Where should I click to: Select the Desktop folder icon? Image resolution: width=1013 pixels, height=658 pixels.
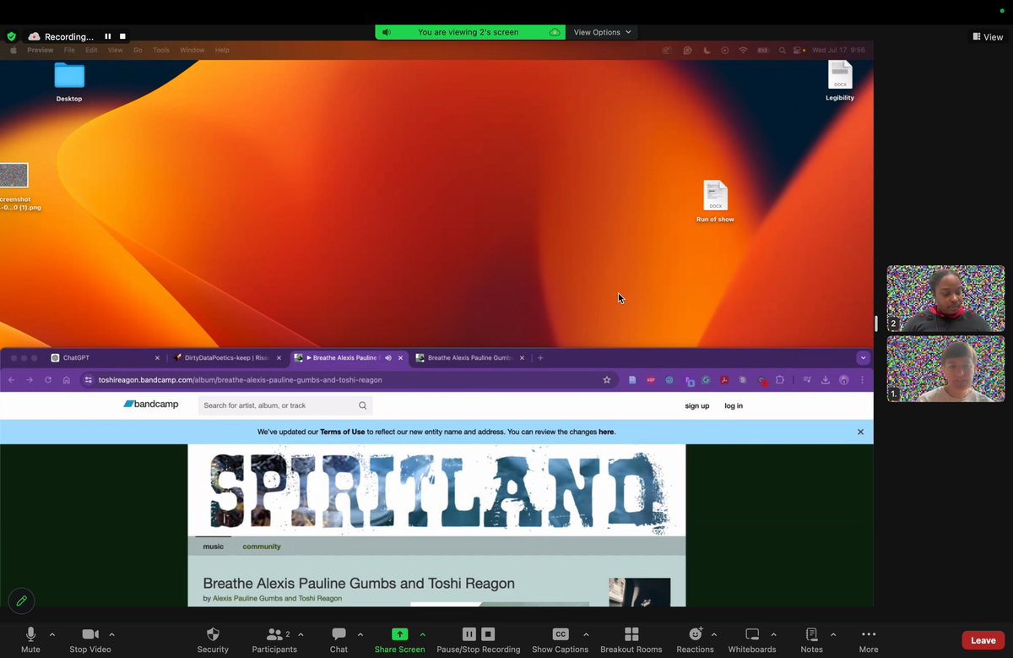click(x=69, y=82)
